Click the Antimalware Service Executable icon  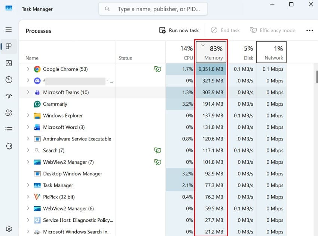tap(37, 139)
